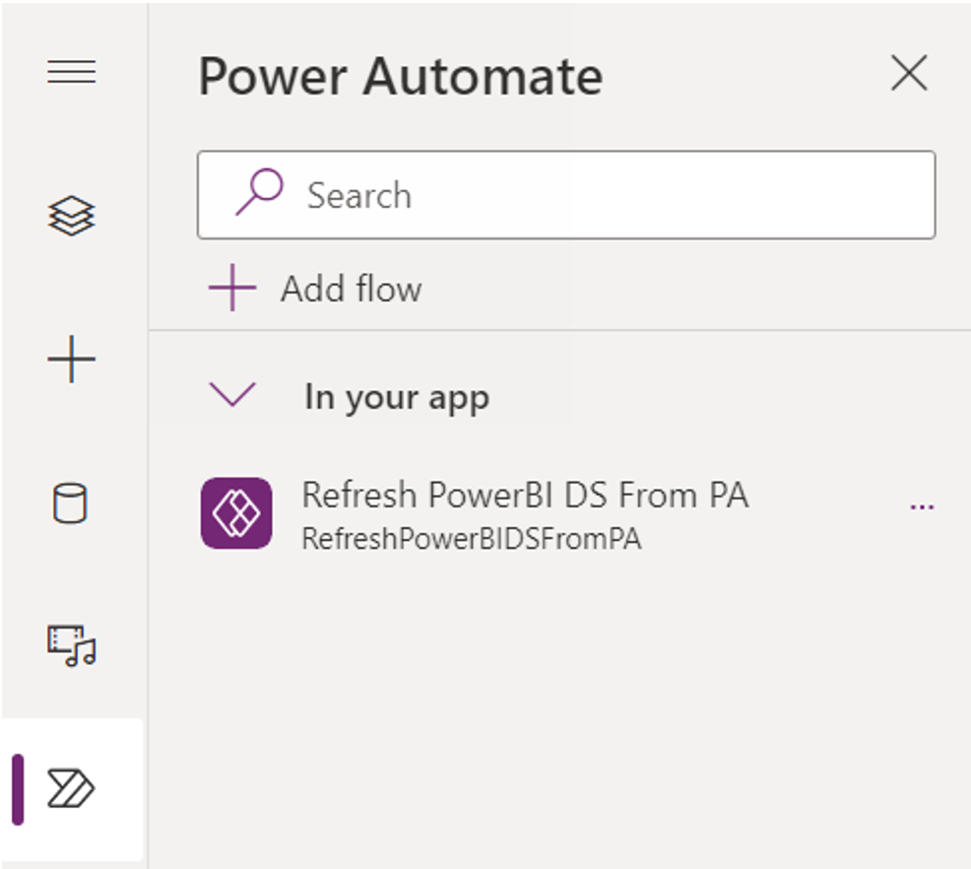
Task: Open more options ellipsis for the flow
Action: [x=921, y=506]
